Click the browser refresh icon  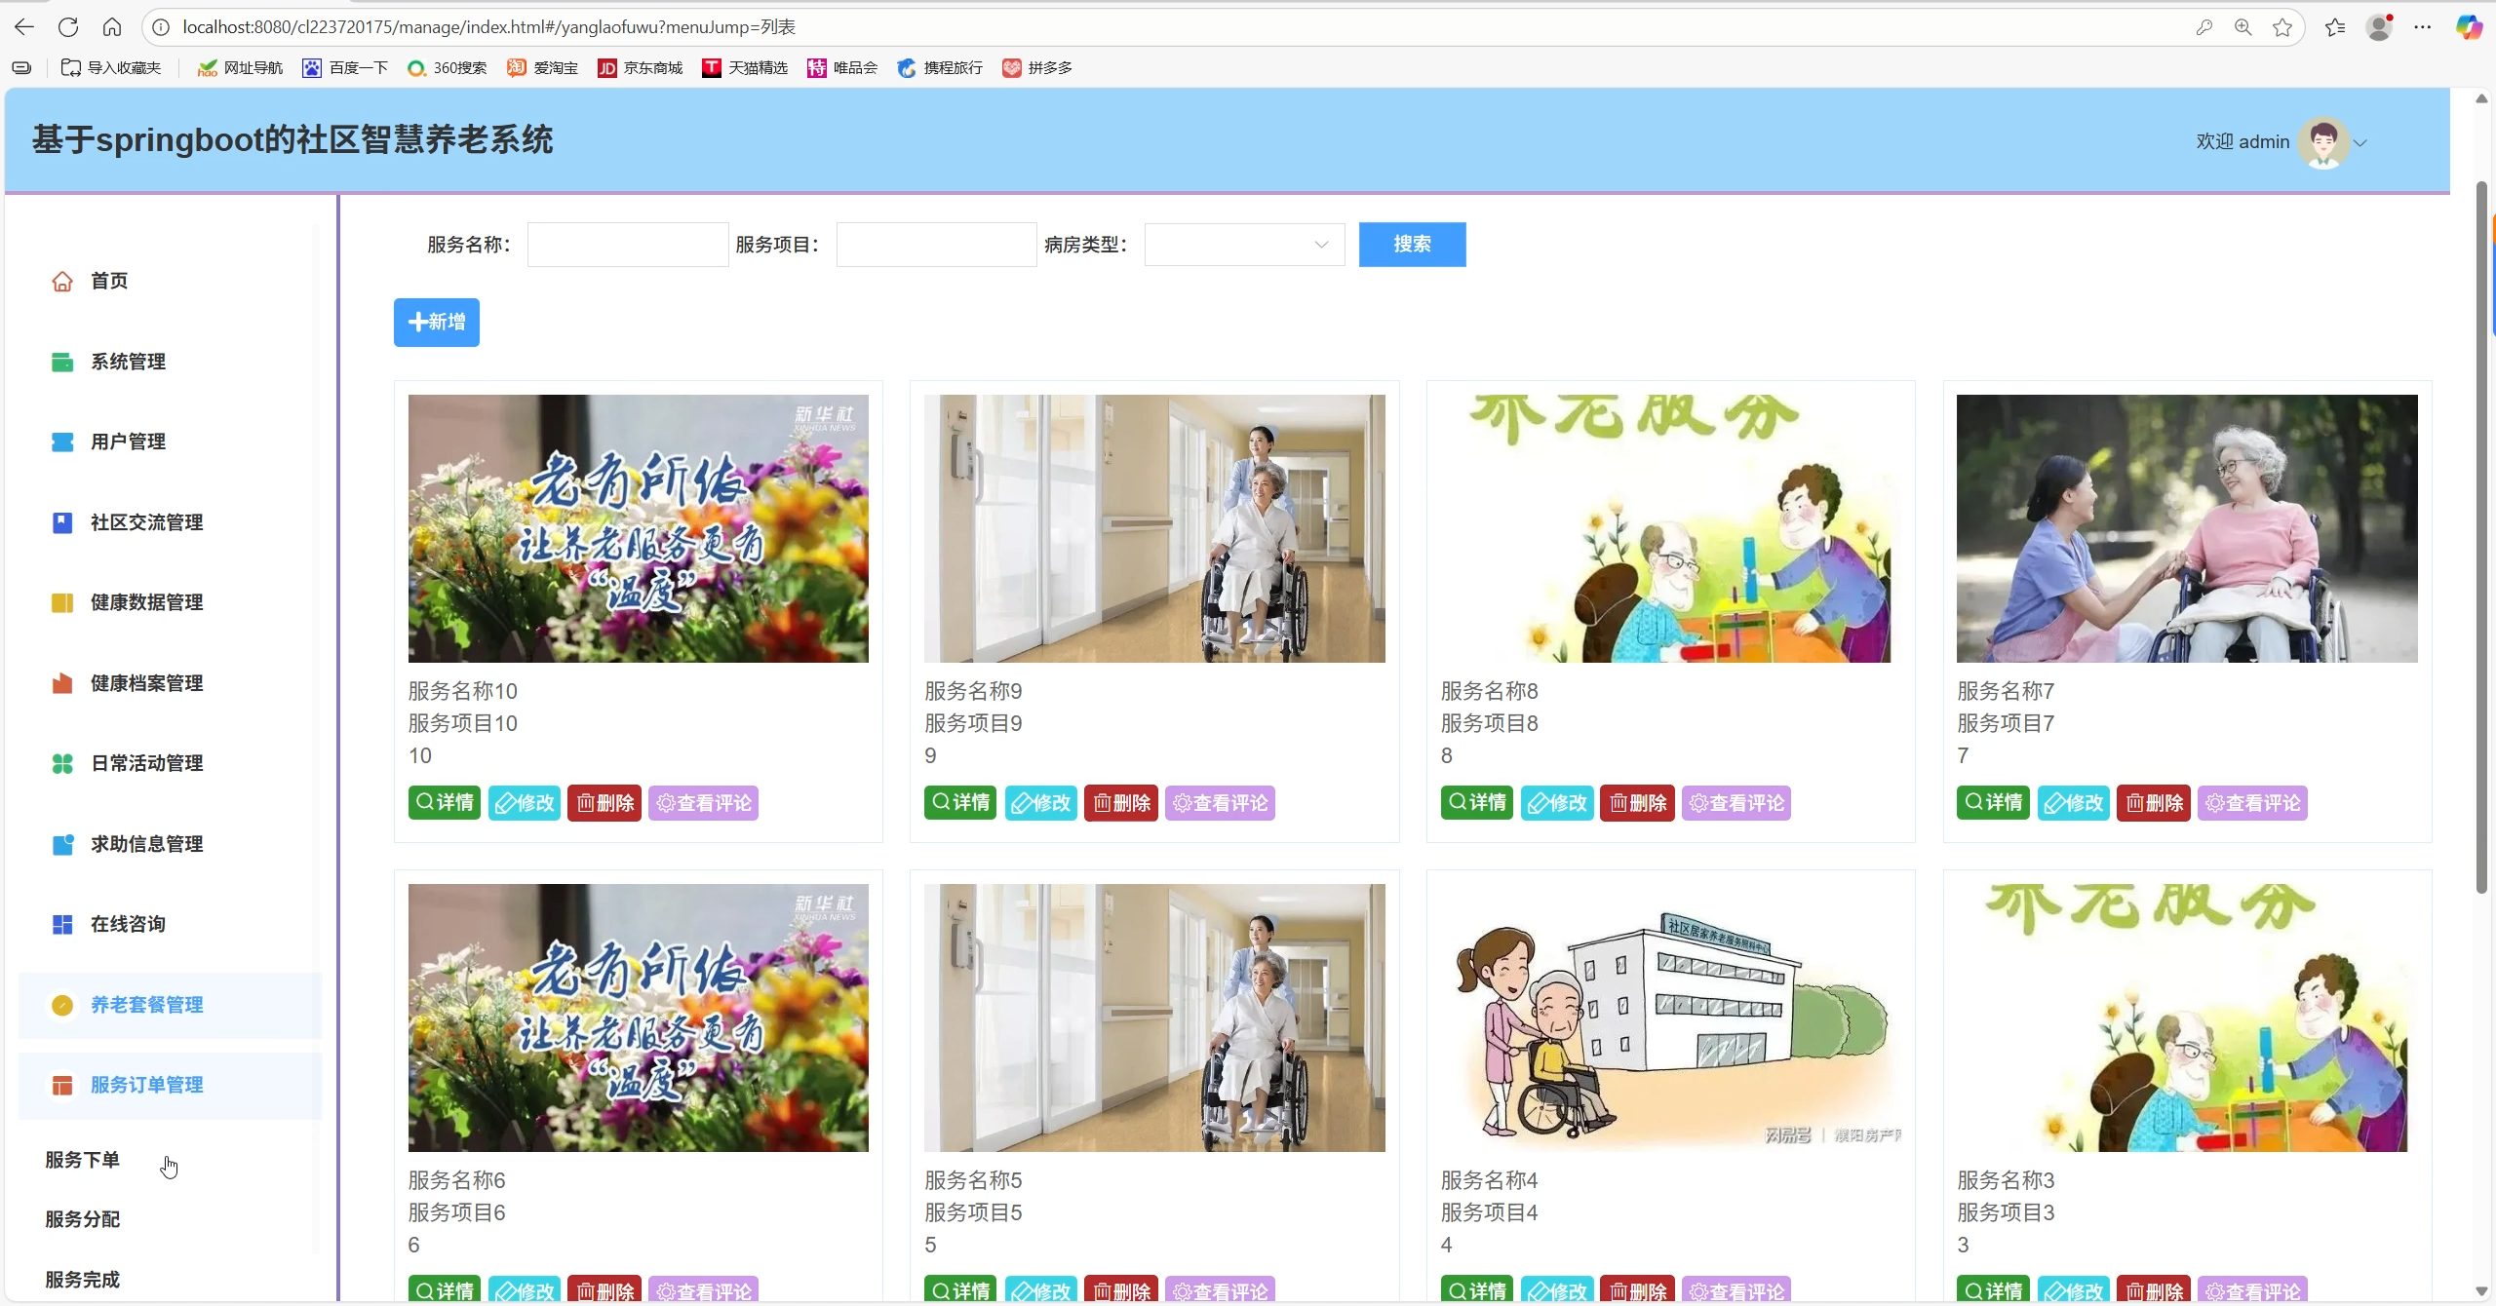point(68,27)
